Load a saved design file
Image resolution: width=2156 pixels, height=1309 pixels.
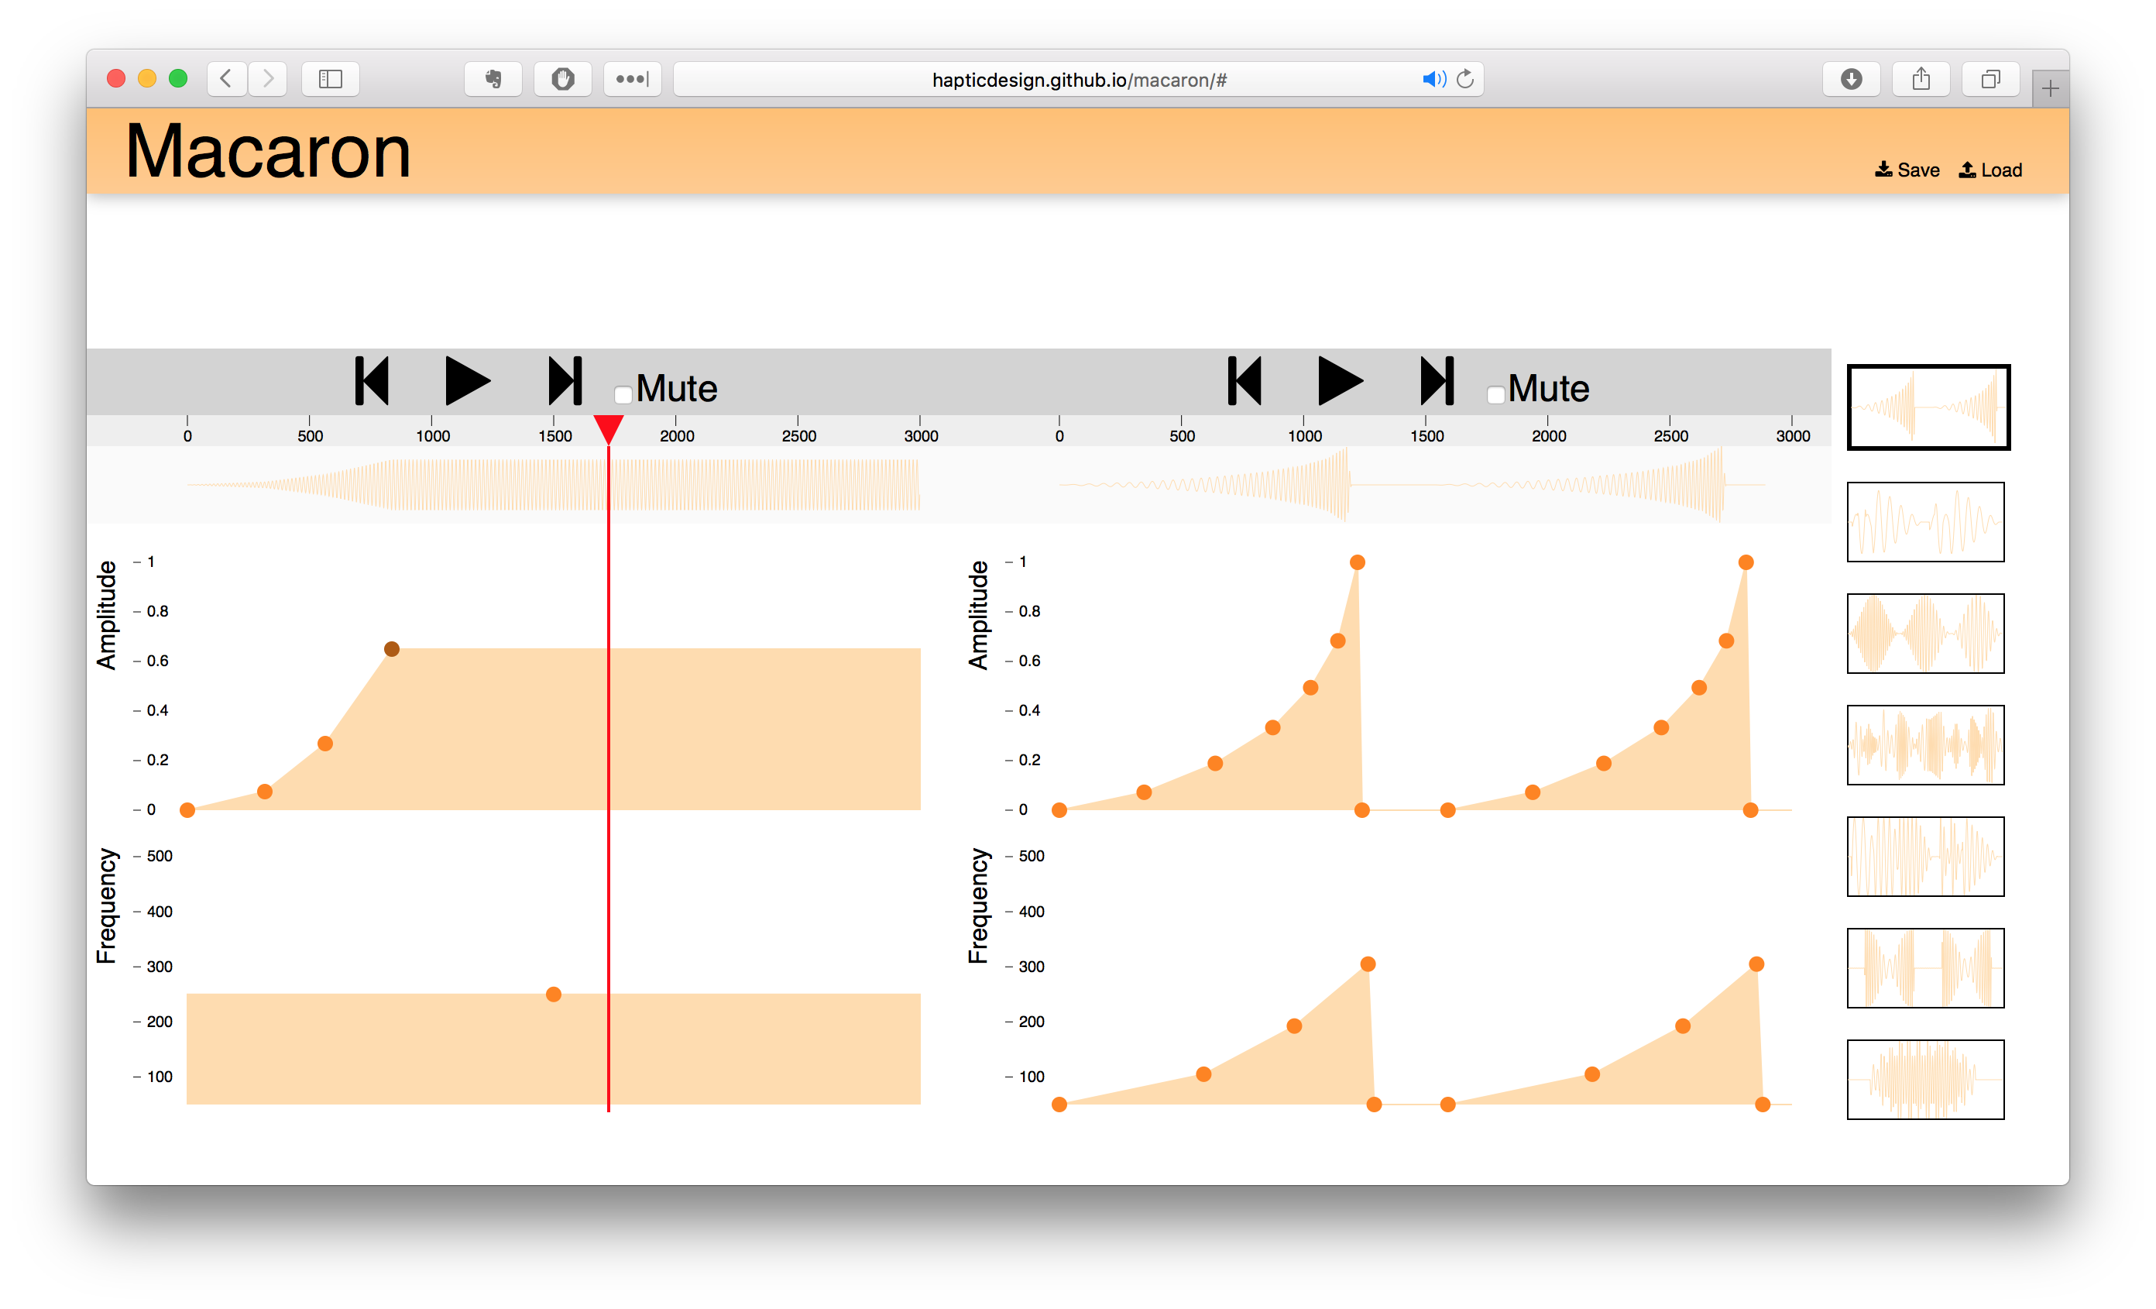coord(1989,170)
